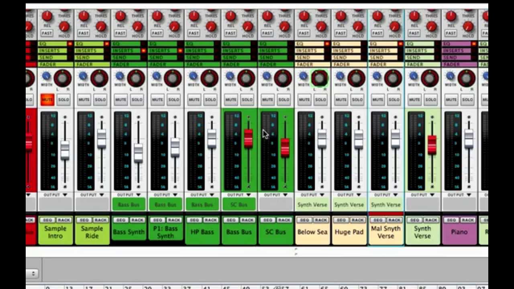Image resolution: width=514 pixels, height=289 pixels.
Task: Solo the Bass Synth channel
Action: (x=137, y=100)
